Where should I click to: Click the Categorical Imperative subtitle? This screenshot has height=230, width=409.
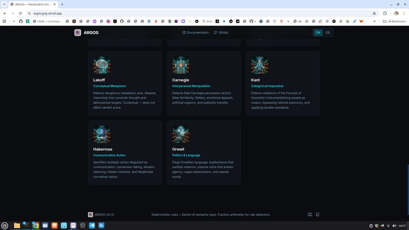[267, 86]
